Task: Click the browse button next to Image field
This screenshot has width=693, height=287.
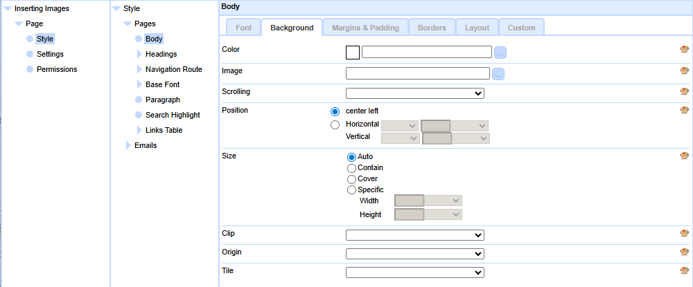Action: [499, 73]
